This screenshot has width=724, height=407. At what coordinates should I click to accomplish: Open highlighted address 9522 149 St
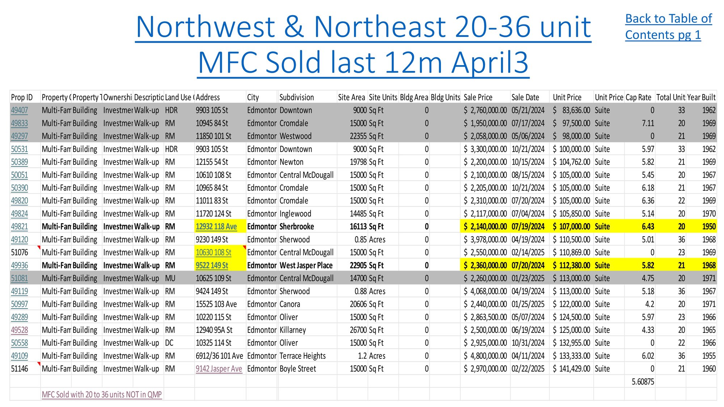coord(212,266)
